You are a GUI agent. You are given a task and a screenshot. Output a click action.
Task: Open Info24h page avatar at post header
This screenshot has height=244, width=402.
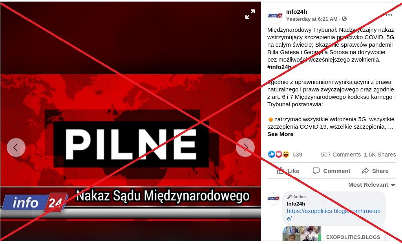[x=275, y=16]
